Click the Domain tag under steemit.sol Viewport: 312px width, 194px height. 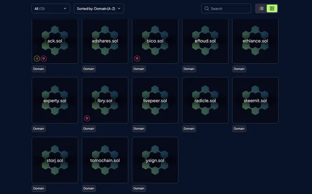239,128
